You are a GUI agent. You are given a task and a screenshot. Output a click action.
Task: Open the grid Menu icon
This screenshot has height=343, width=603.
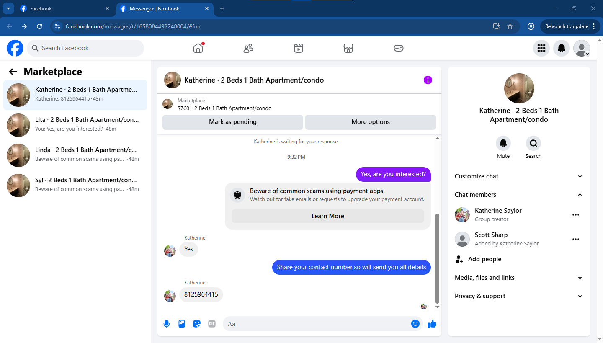541,48
